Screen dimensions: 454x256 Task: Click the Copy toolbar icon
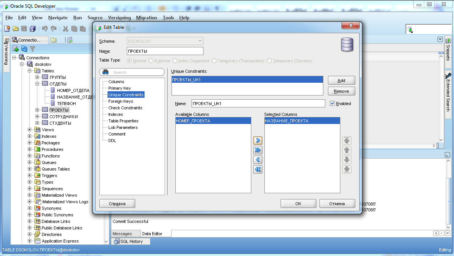pyautogui.click(x=74, y=28)
